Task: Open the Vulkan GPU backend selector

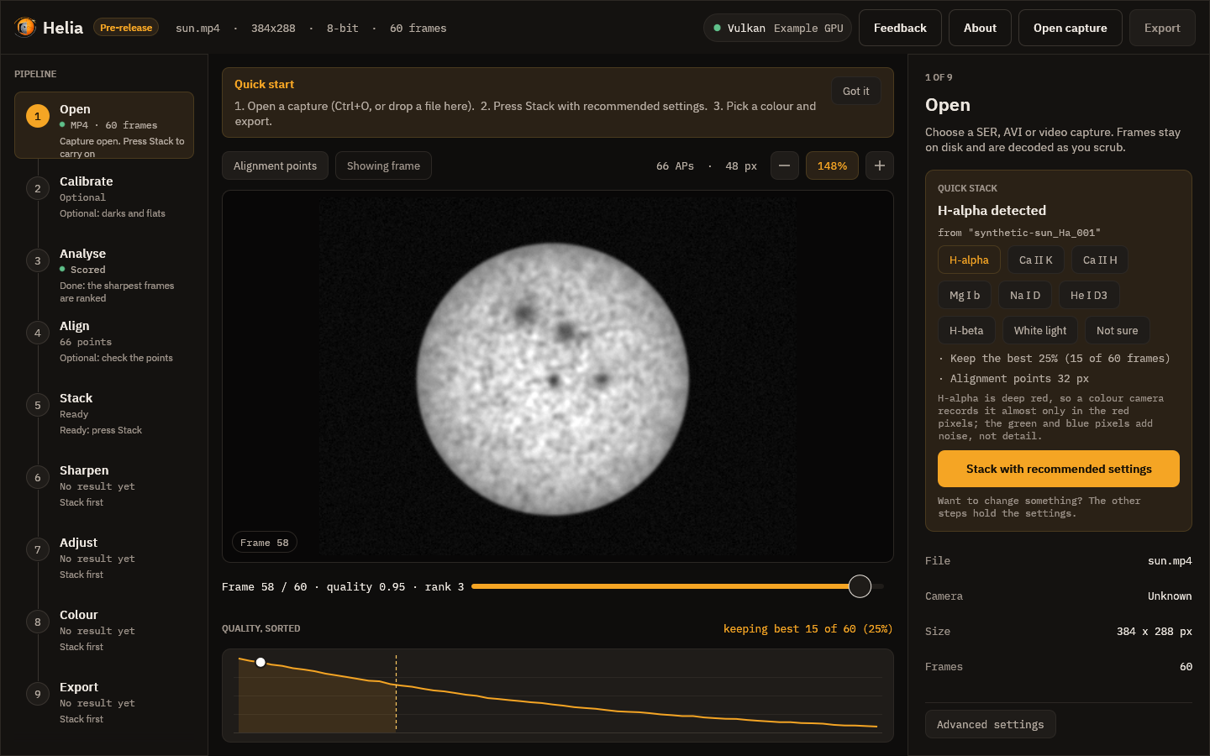Action: [x=778, y=28]
